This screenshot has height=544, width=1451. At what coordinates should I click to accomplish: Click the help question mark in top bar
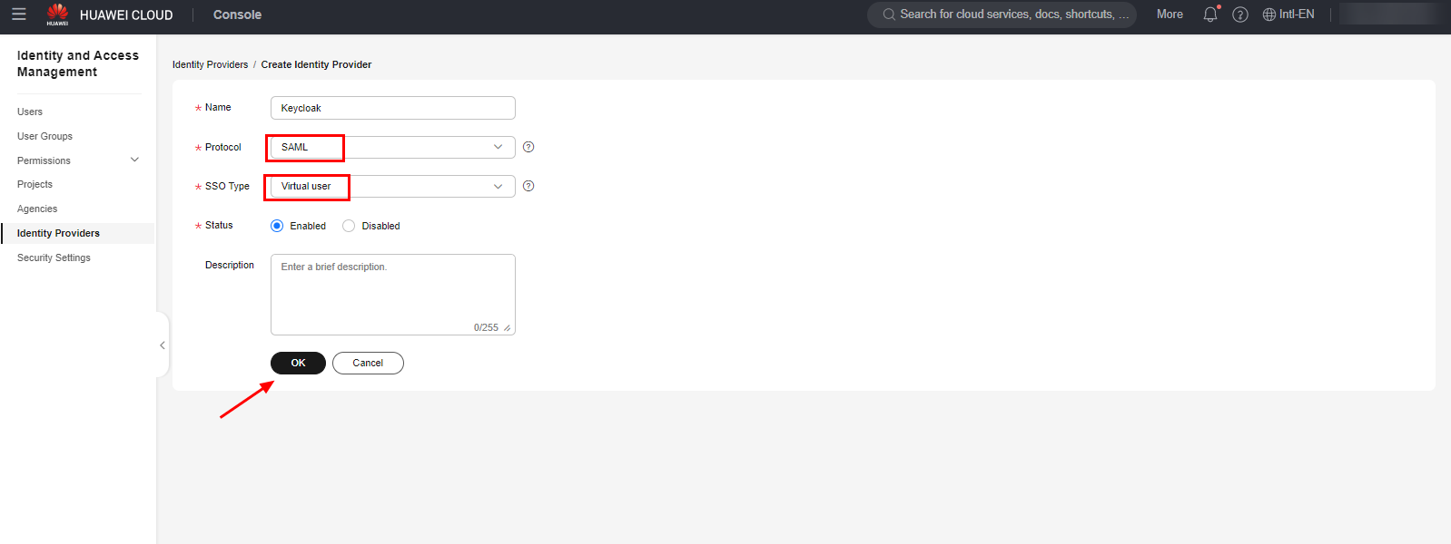[1240, 15]
